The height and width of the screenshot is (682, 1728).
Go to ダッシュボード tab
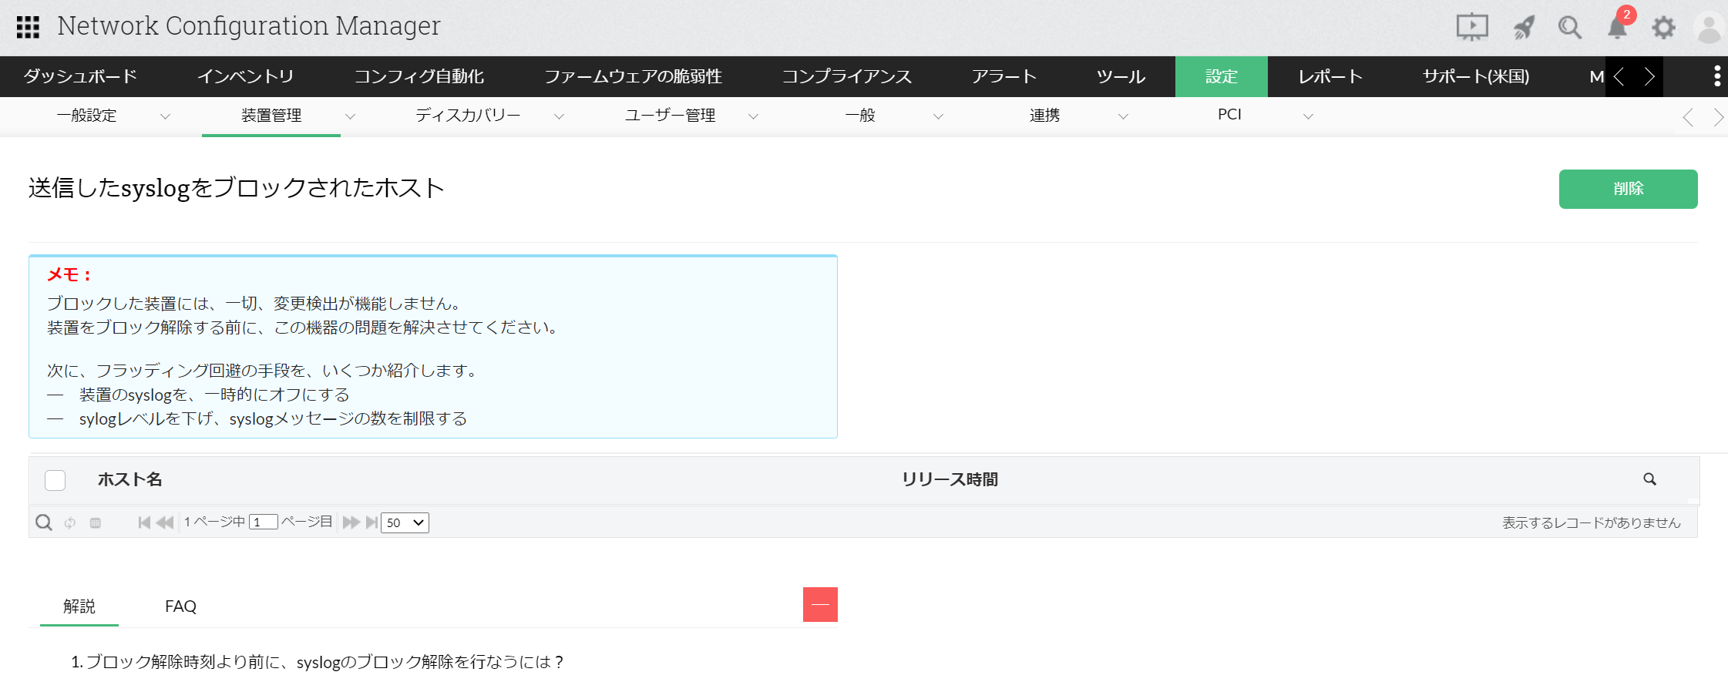point(80,76)
